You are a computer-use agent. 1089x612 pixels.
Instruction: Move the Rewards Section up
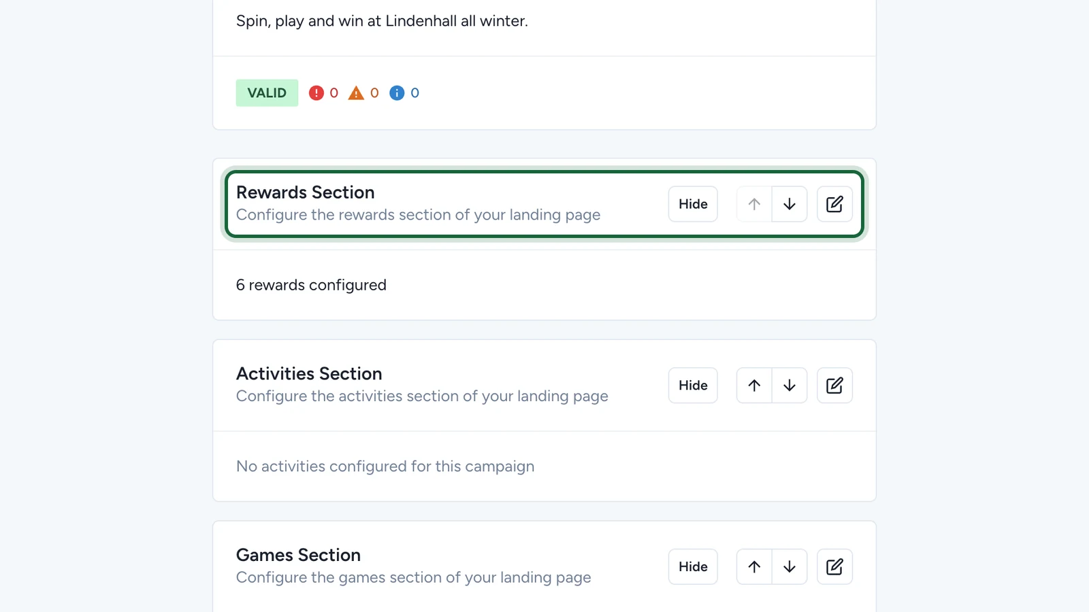click(x=754, y=204)
